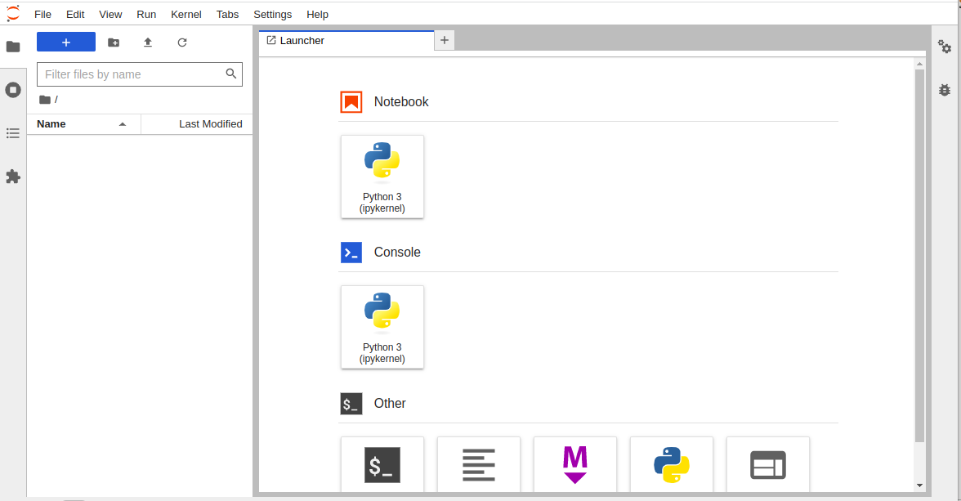
Task: Create a new Markdown file
Action: click(575, 466)
